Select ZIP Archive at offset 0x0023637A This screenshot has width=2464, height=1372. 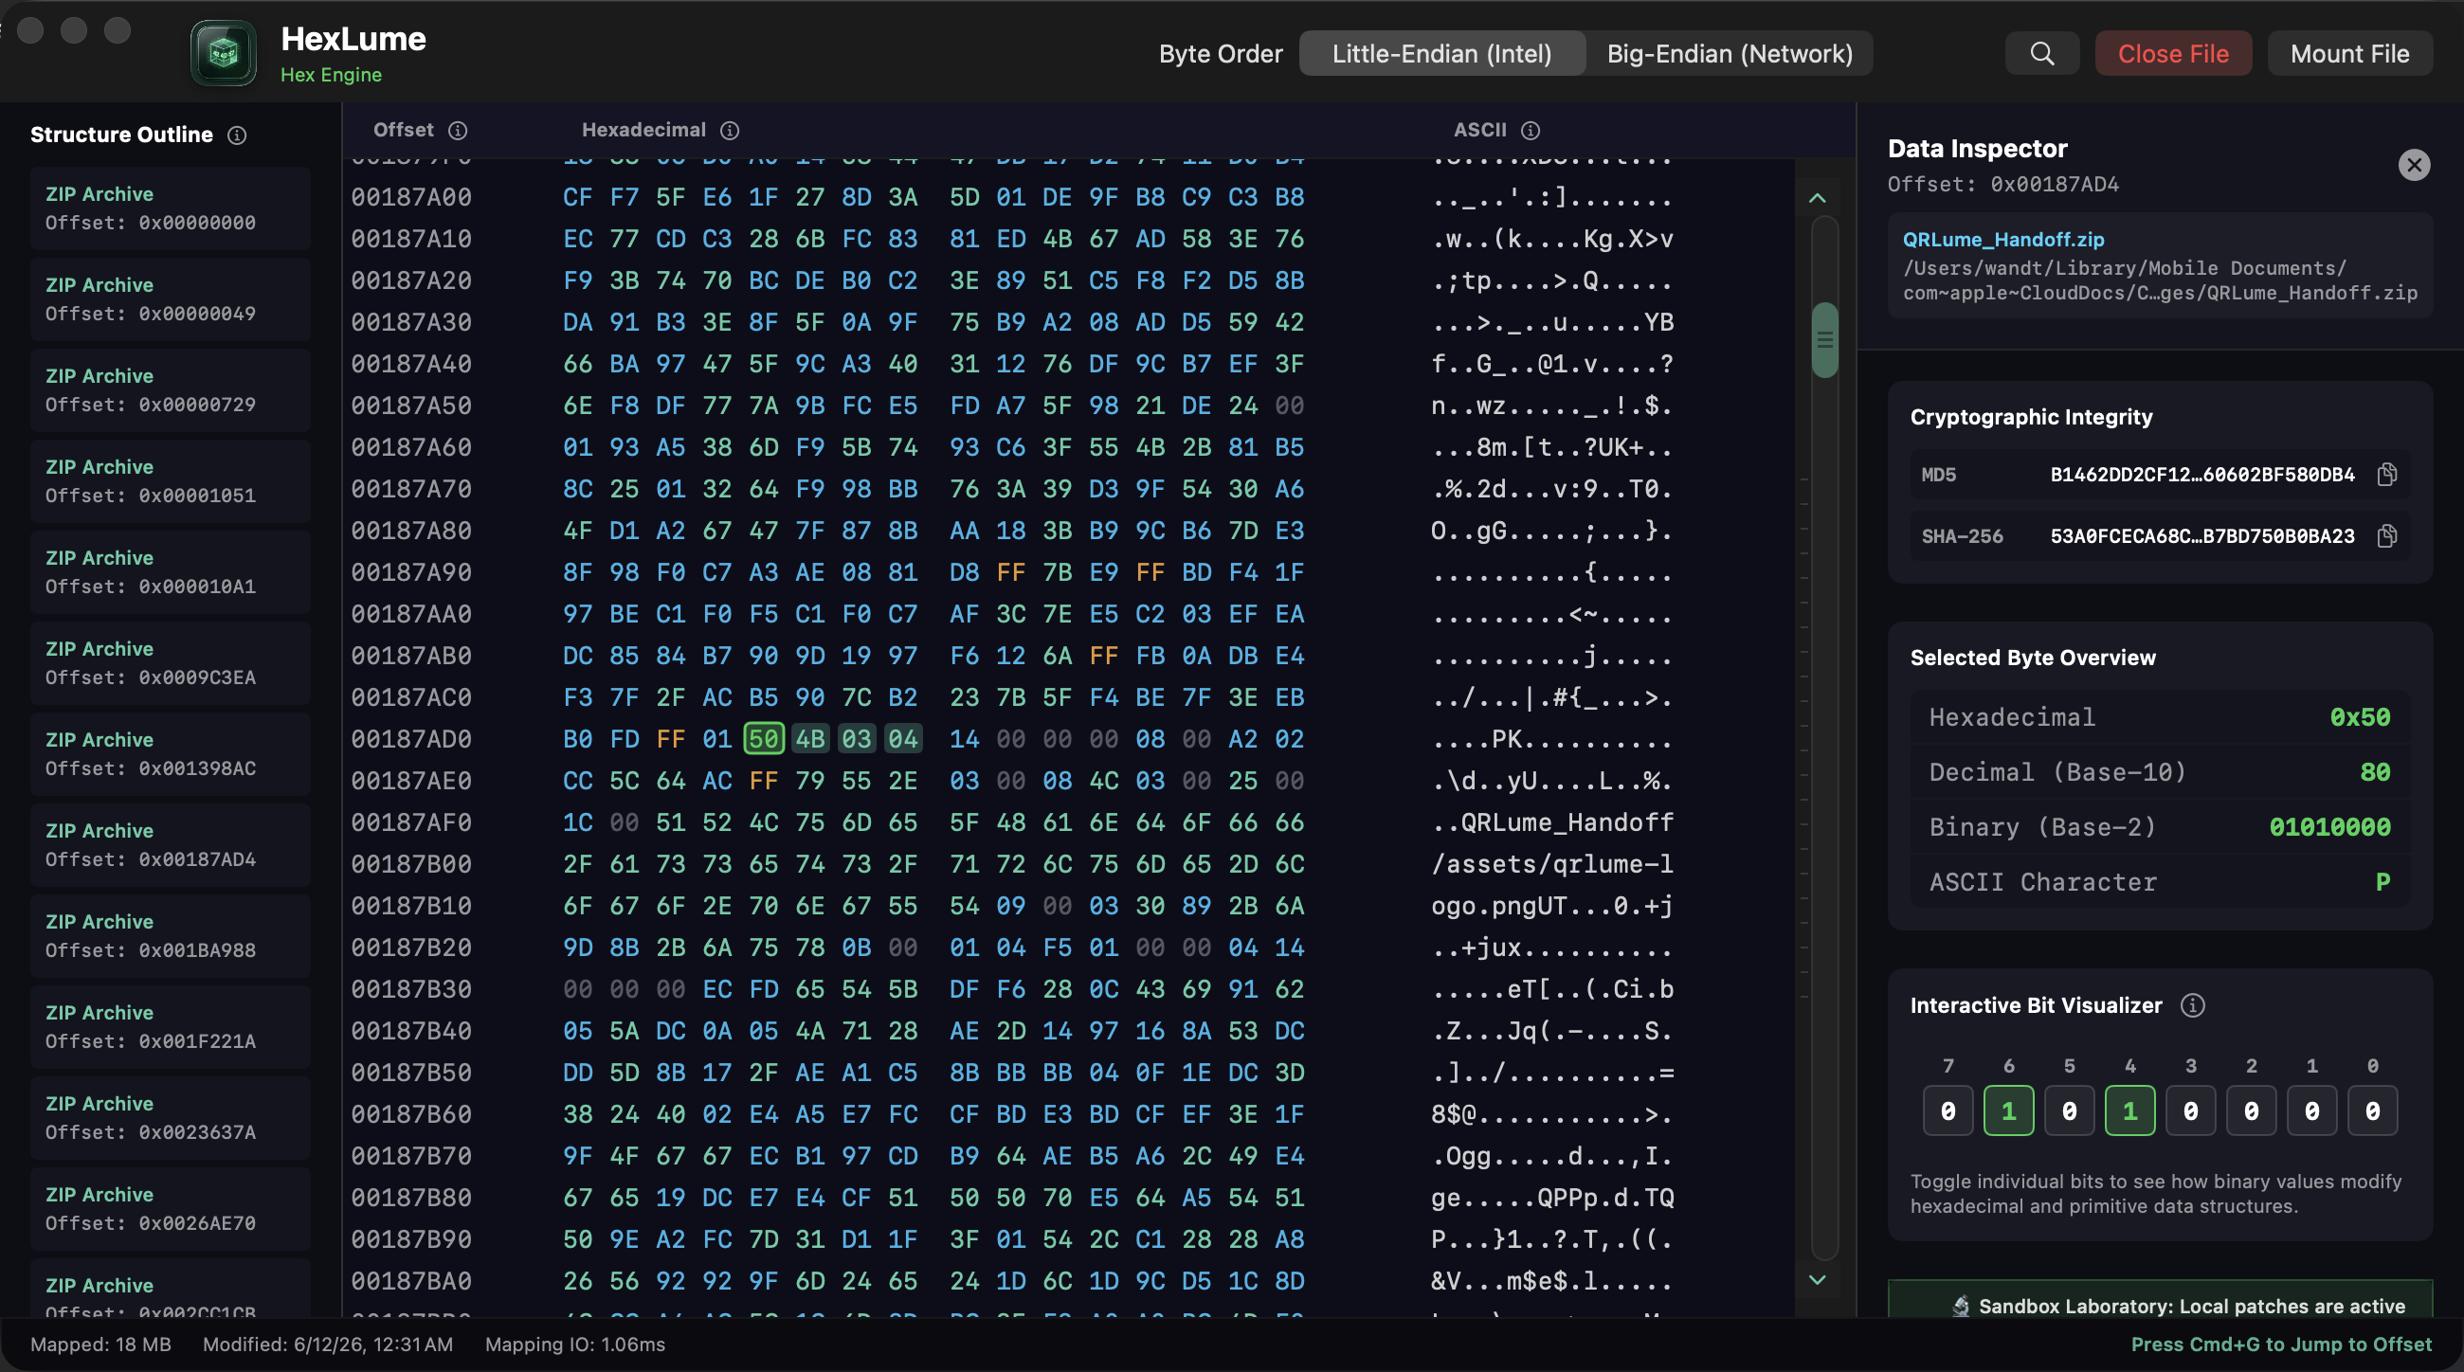(x=171, y=1118)
